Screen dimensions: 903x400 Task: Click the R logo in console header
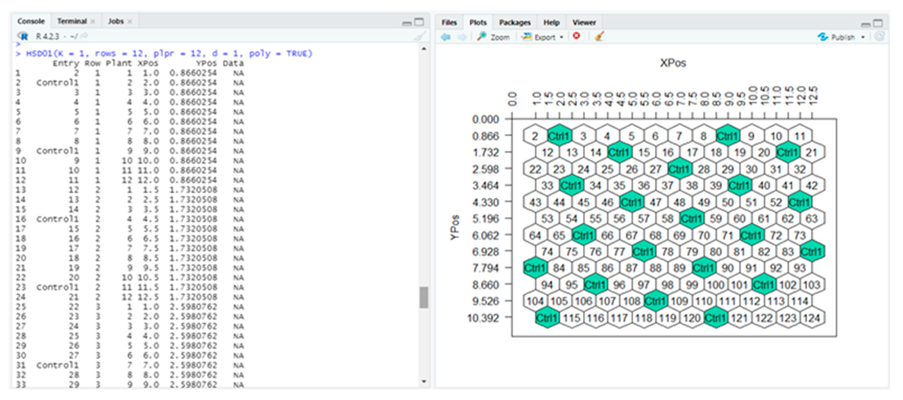[23, 36]
